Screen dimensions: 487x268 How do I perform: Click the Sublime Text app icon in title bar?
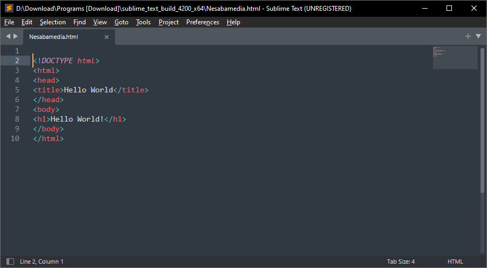click(x=9, y=9)
